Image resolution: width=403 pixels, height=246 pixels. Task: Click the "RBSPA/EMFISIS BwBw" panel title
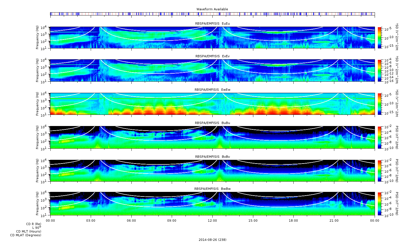point(212,189)
